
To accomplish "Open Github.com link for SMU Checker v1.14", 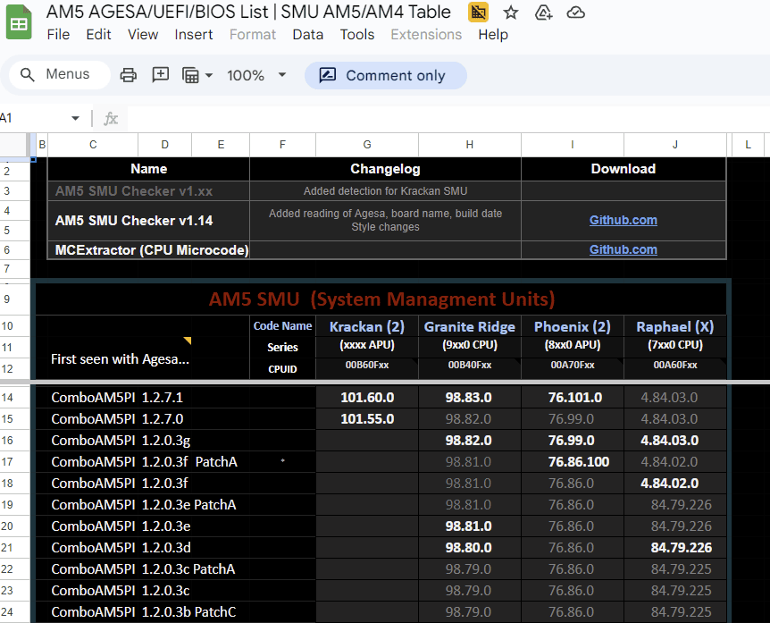I will click(x=624, y=220).
